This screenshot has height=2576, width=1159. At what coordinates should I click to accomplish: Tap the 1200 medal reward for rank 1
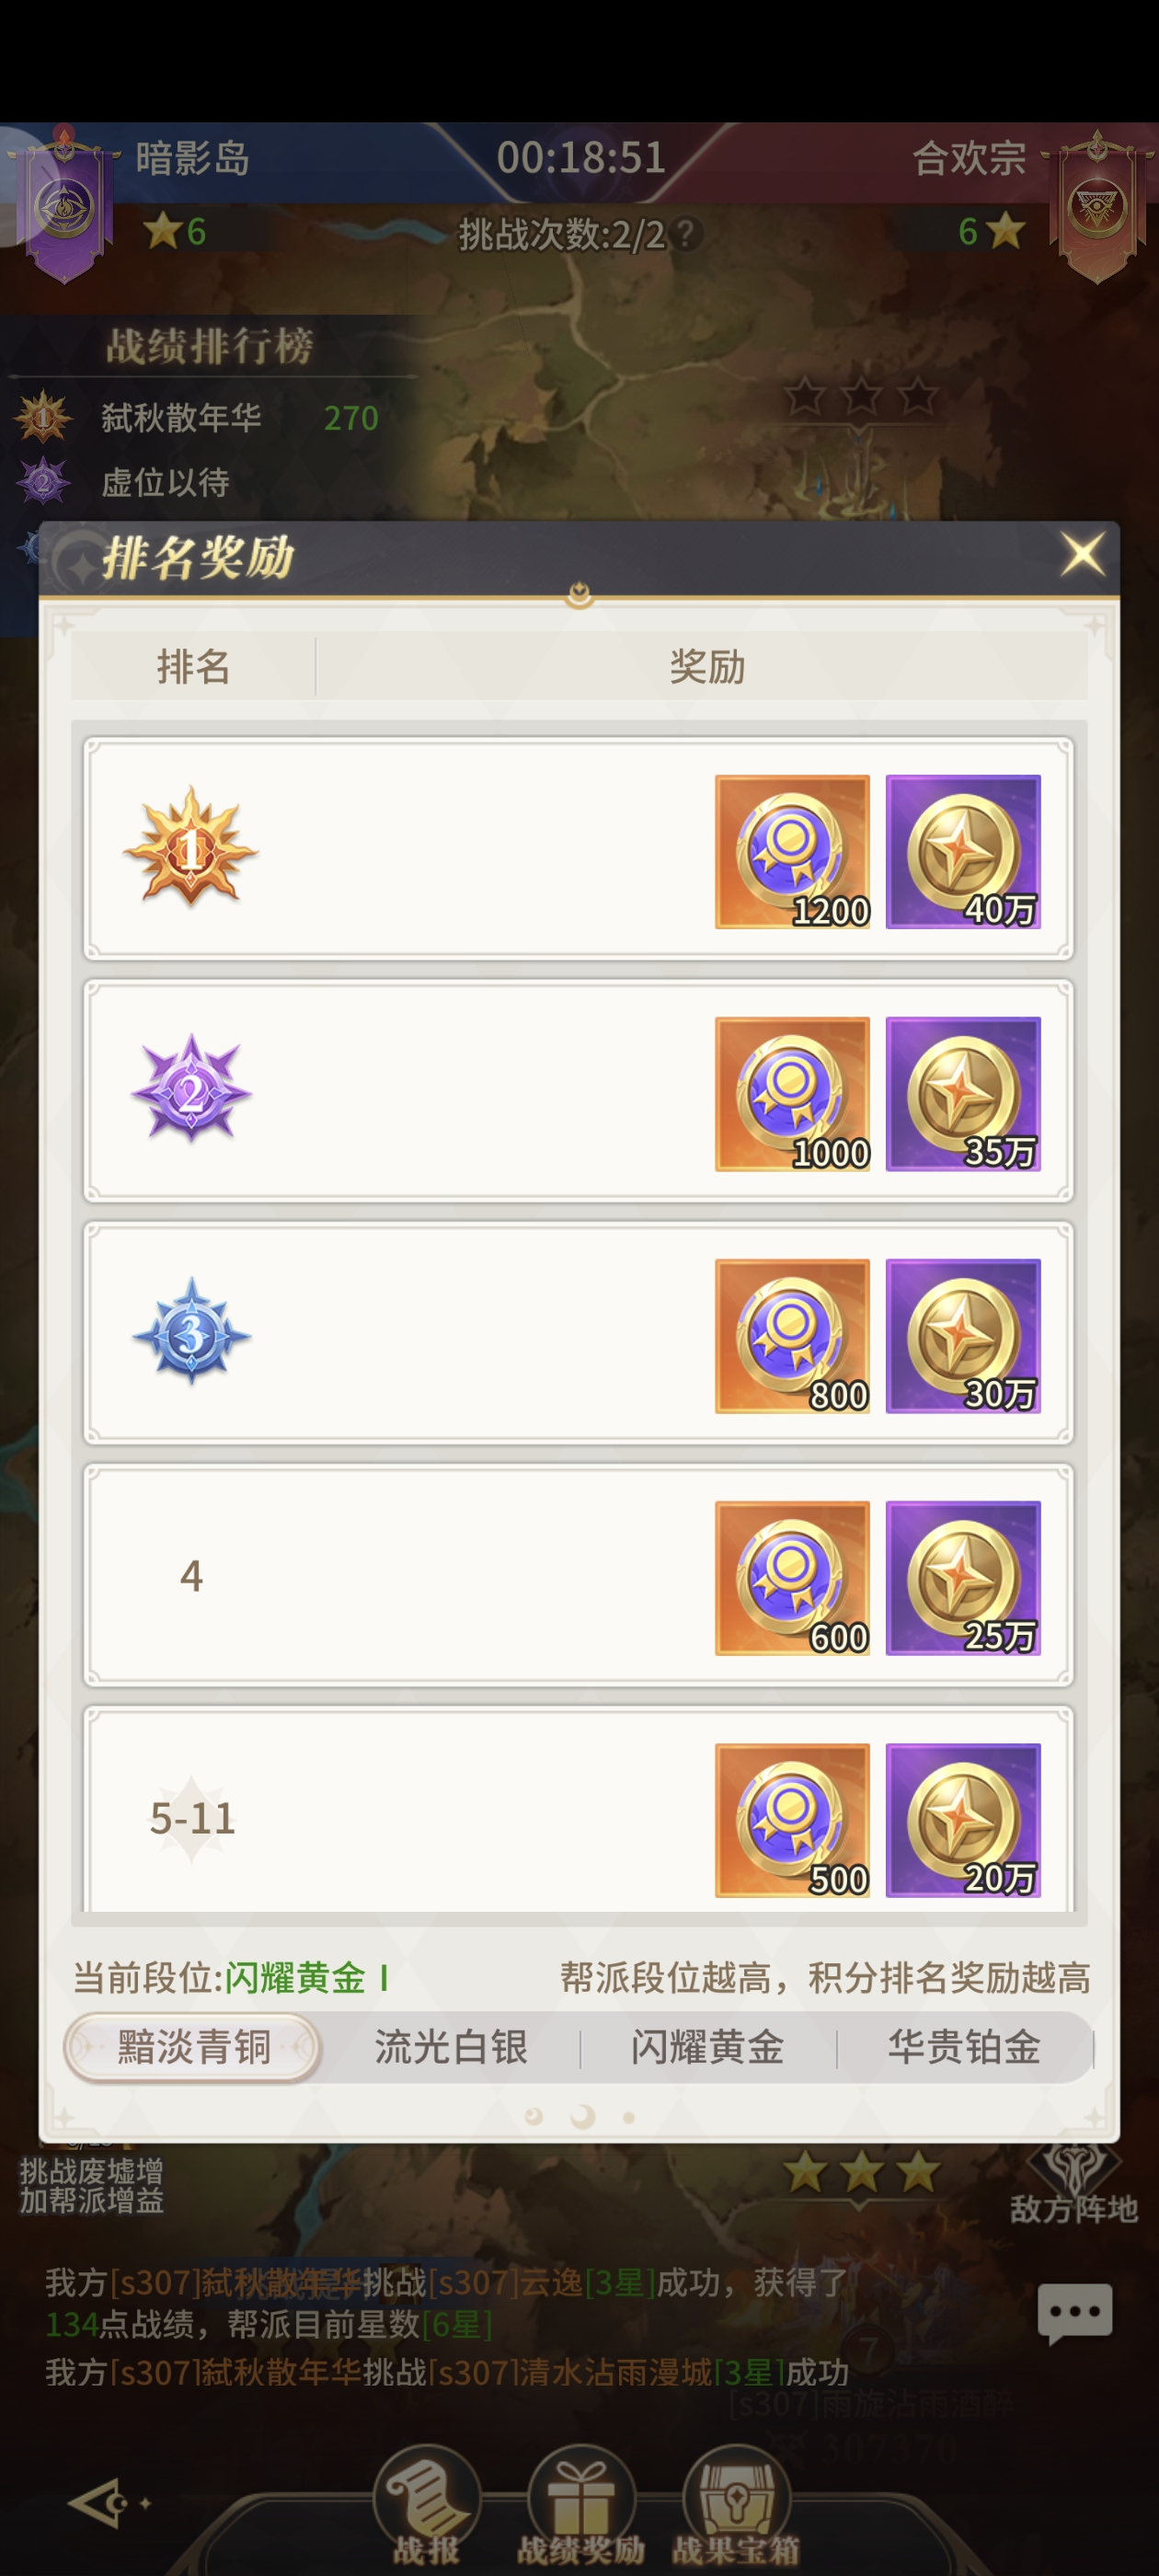pyautogui.click(x=792, y=852)
